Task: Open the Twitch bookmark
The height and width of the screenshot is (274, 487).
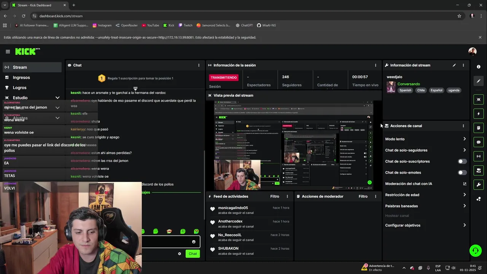Action: (x=185, y=25)
